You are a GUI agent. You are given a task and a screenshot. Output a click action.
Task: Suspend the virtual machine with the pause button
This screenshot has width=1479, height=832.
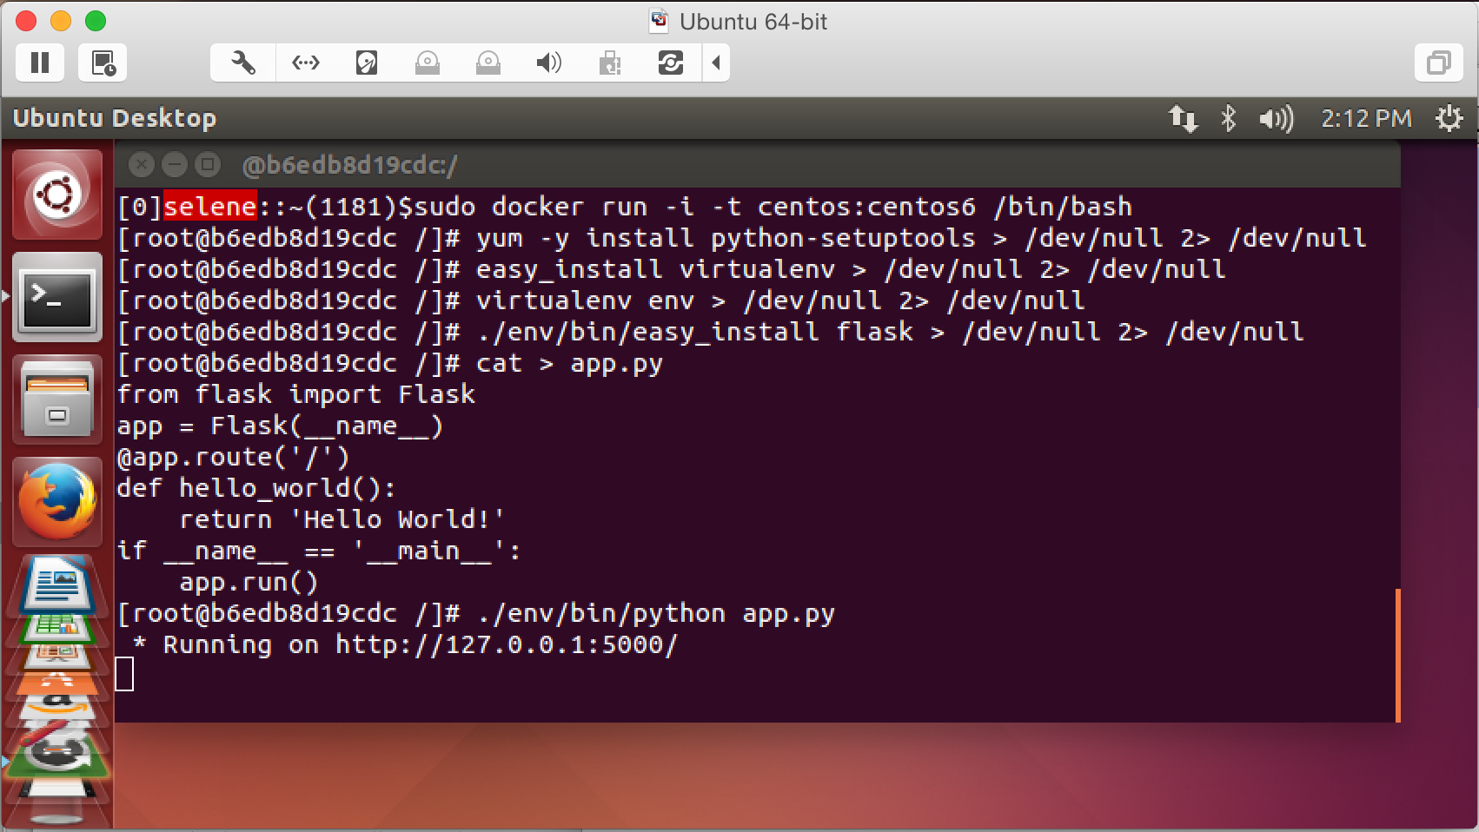coord(39,62)
